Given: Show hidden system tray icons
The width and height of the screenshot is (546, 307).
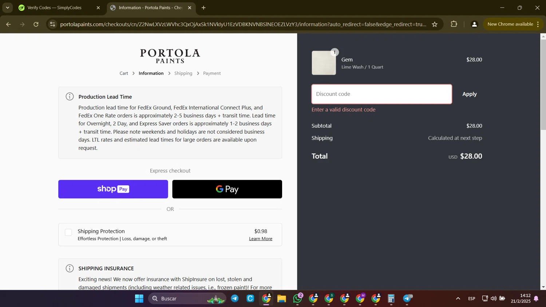Looking at the screenshot, I should click(458, 299).
